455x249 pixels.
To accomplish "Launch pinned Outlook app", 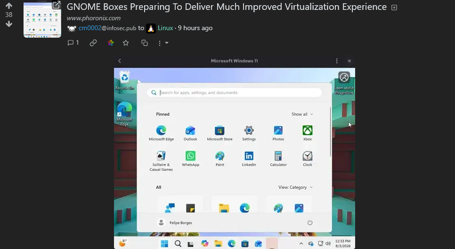I will point(190,133).
